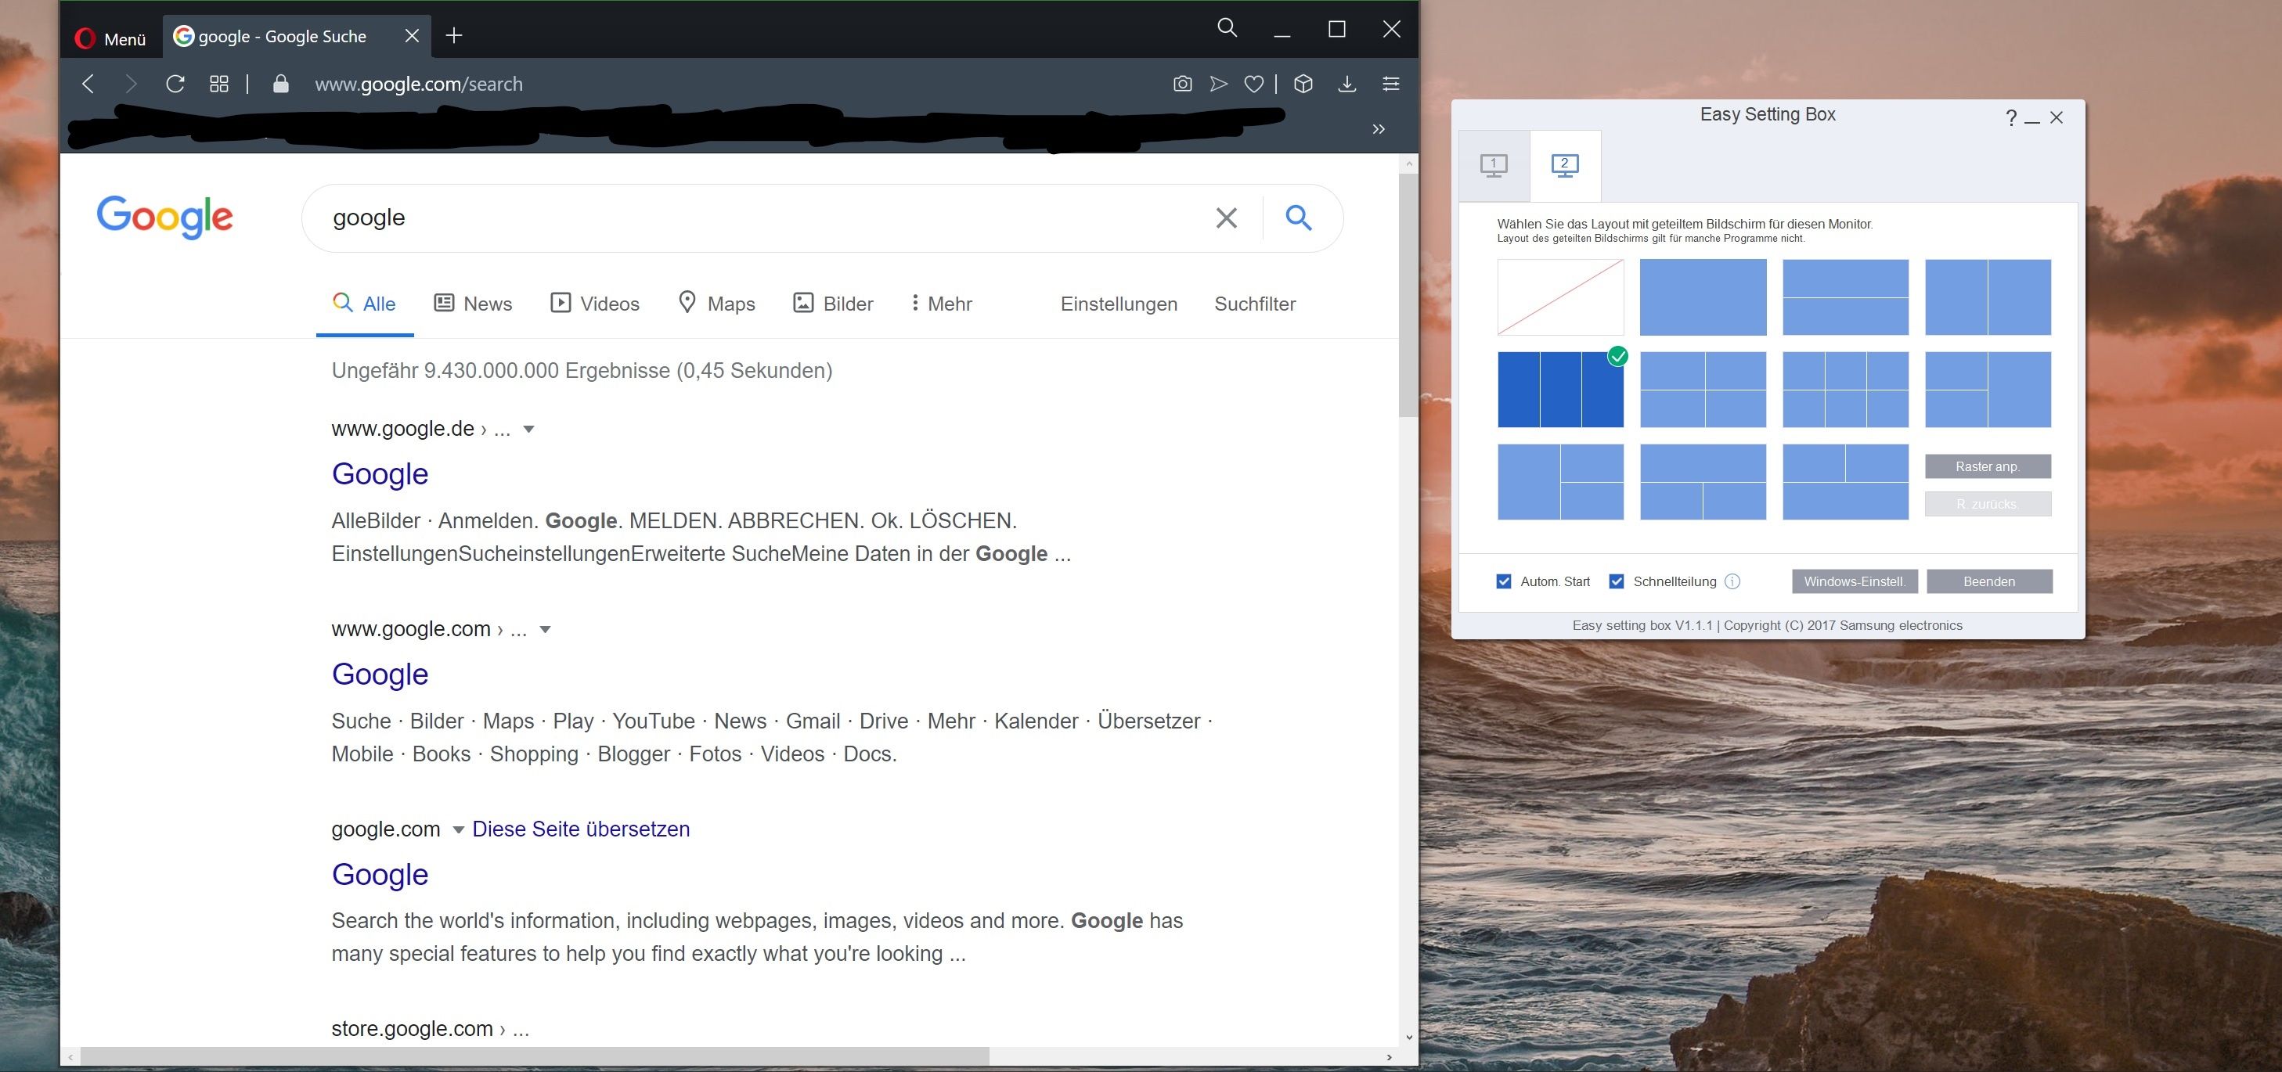
Task: Click the scrollbar down arrow in browser
Action: [x=1408, y=1037]
